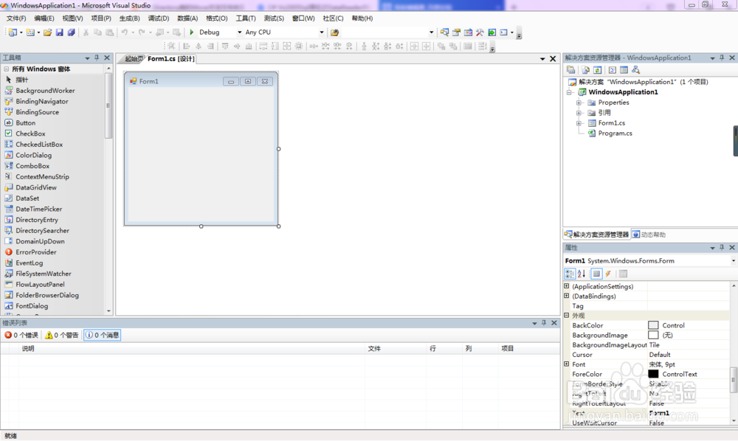
Task: Close the Toolbox panel
Action: 107,58
